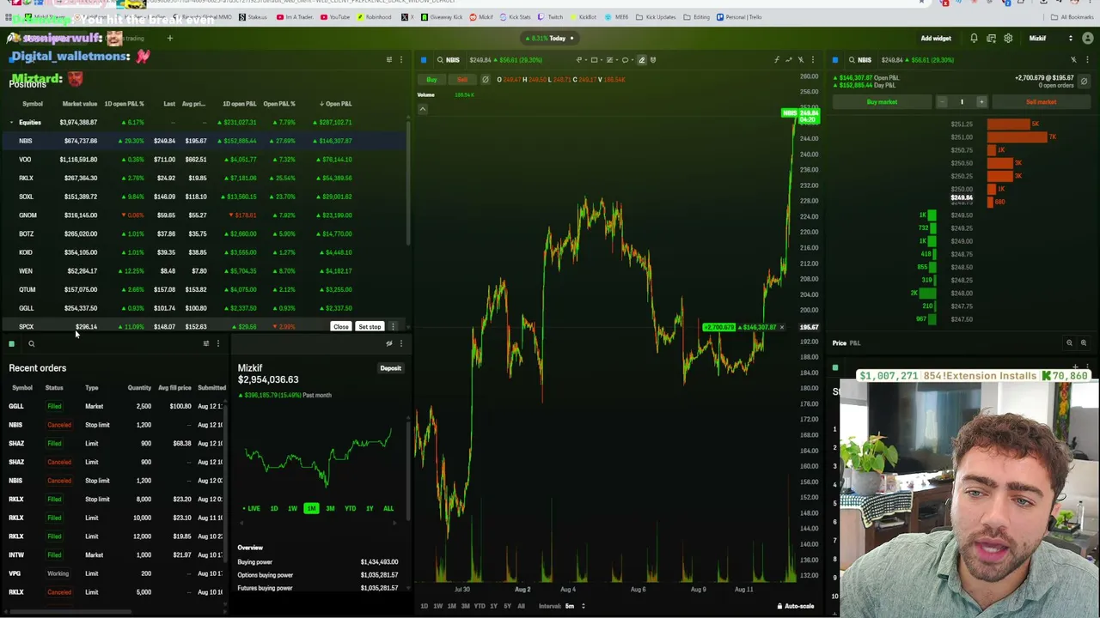Click the green Buy button on chart
The width and height of the screenshot is (1100, 618).
(432, 80)
